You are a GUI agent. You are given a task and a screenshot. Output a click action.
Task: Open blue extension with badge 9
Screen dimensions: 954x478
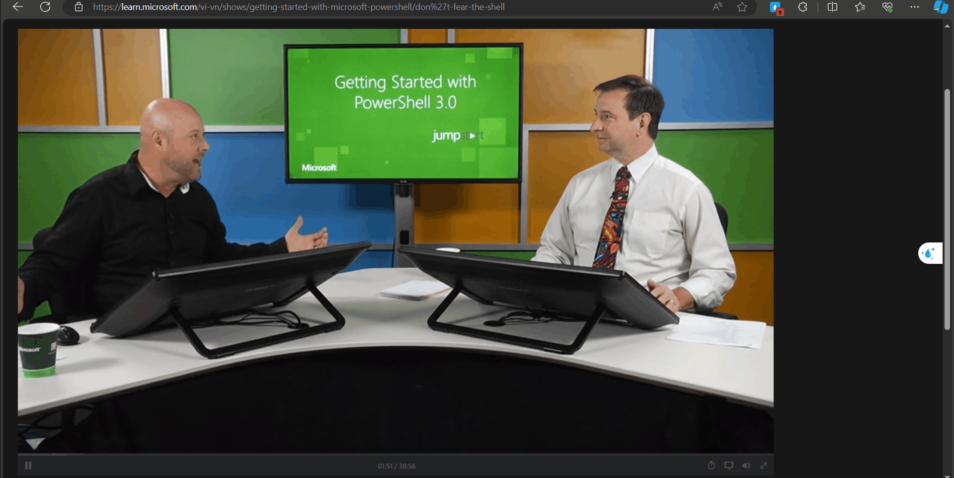click(776, 7)
